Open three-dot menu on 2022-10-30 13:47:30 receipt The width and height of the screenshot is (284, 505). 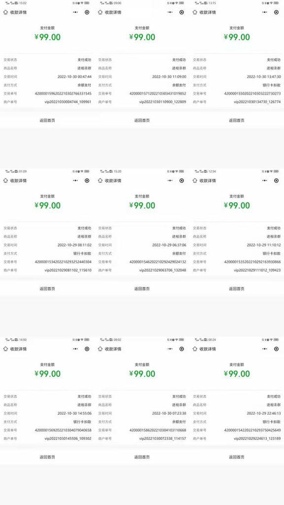point(265,12)
